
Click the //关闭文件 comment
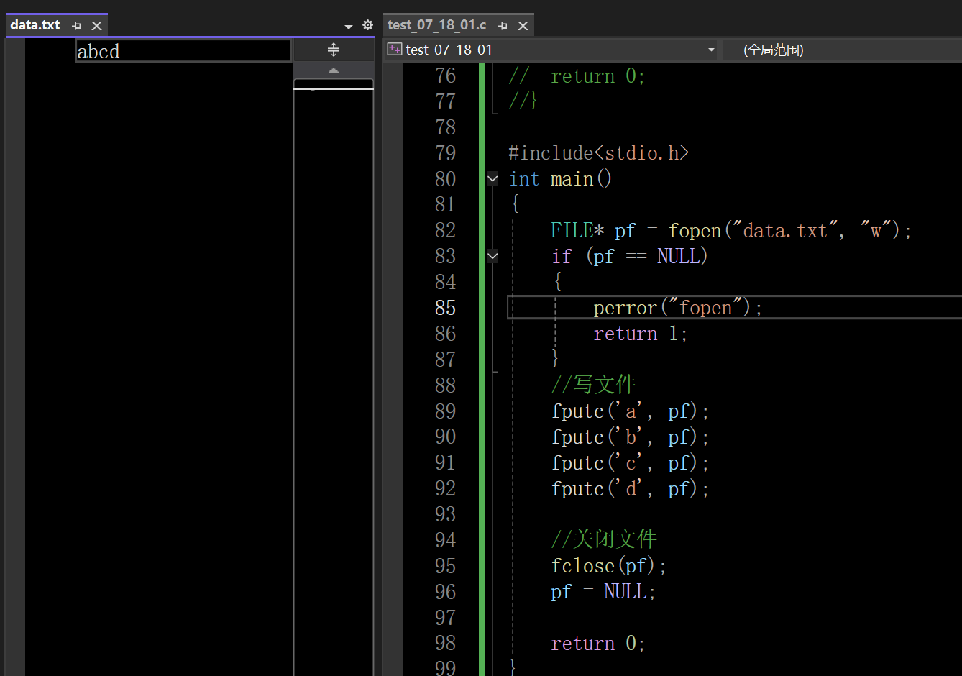[x=604, y=539]
